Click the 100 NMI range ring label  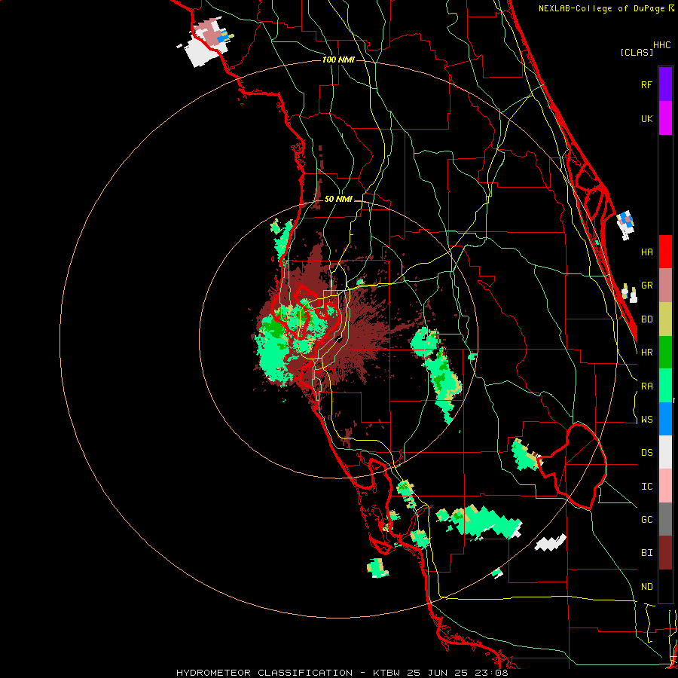pos(338,60)
